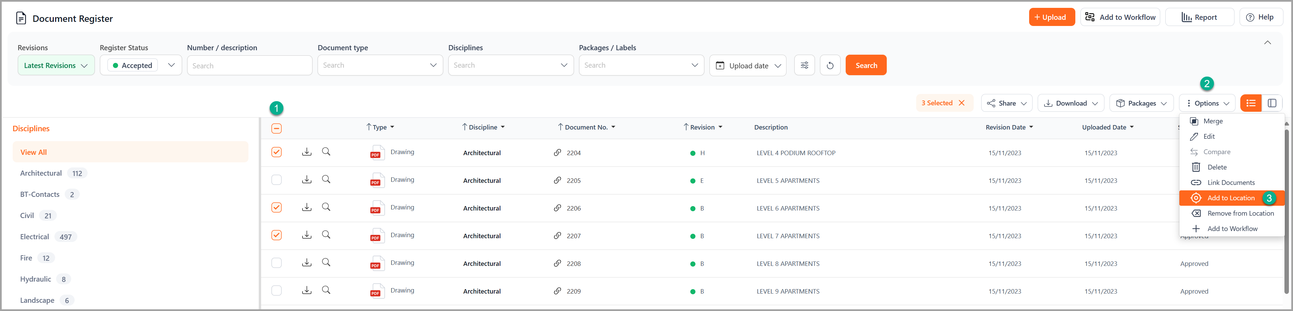Preview document 2204 with magnifier icon

click(x=326, y=151)
